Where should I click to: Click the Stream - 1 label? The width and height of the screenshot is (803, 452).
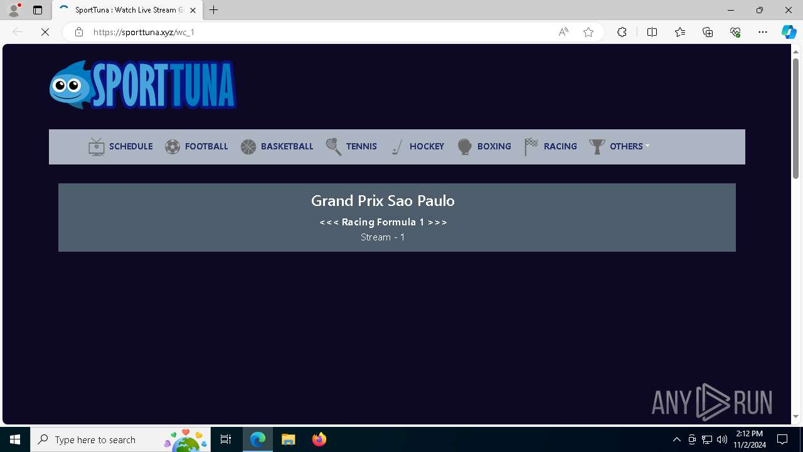[x=383, y=237]
